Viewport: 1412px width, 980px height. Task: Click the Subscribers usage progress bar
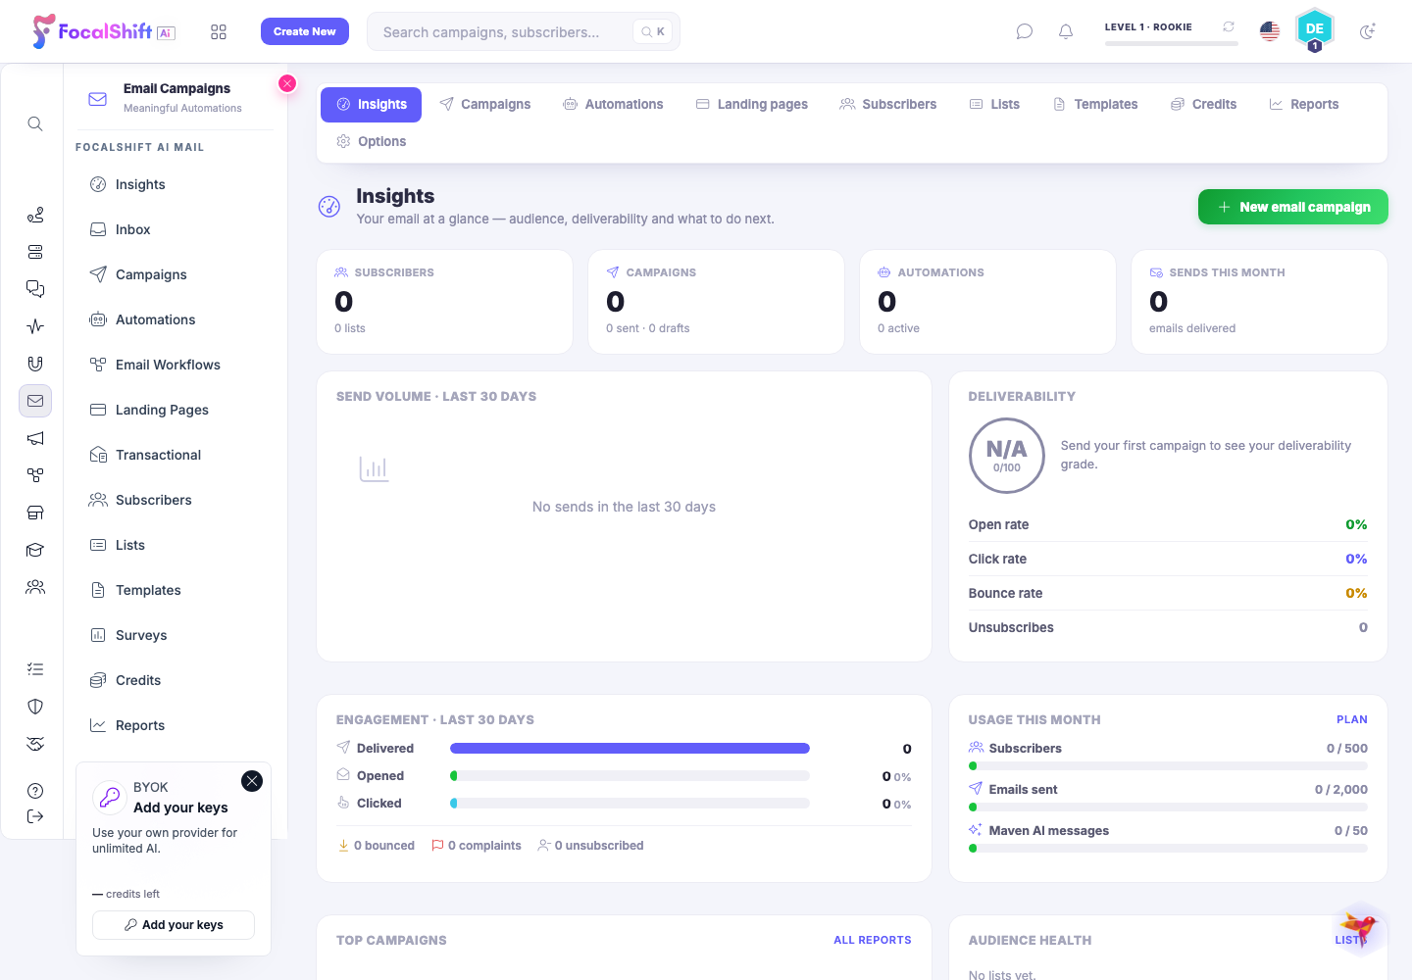tap(1168, 766)
